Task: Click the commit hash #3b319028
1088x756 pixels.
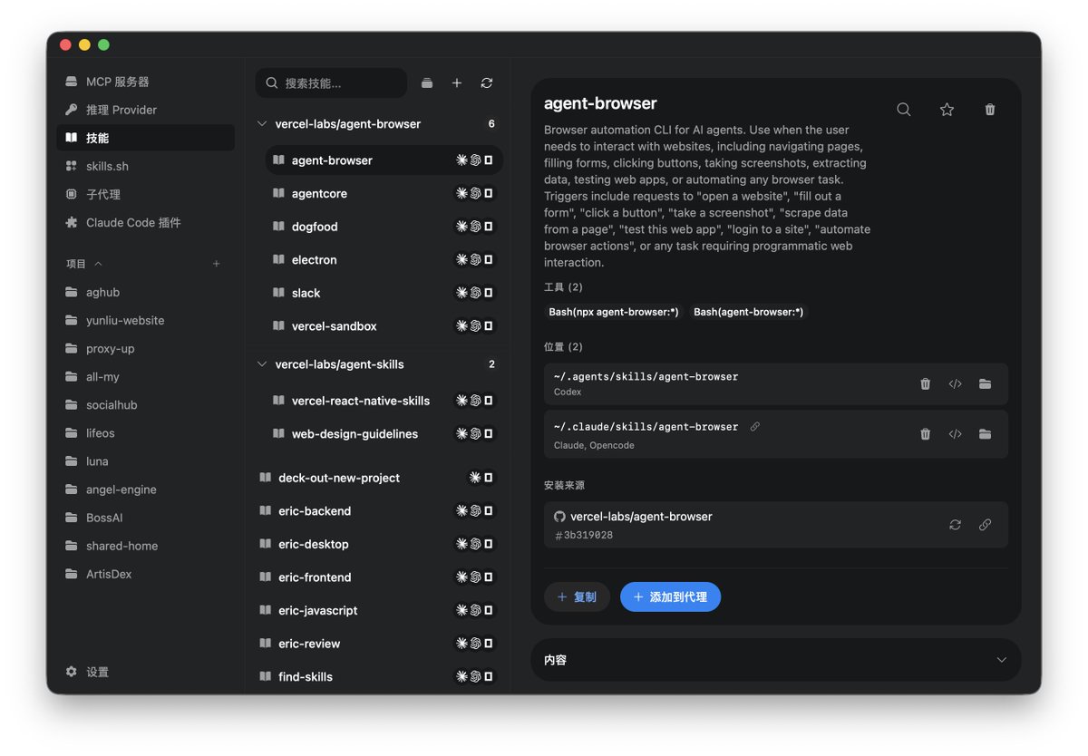Action: 584,535
